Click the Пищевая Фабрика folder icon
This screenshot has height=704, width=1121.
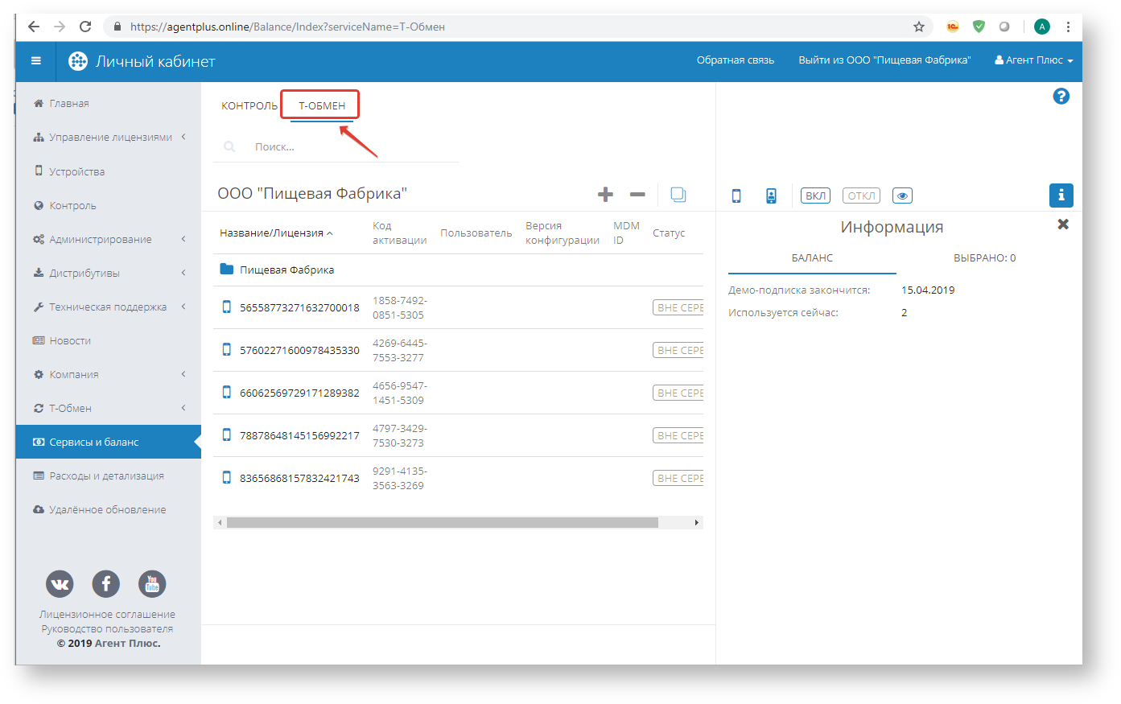coord(227,270)
